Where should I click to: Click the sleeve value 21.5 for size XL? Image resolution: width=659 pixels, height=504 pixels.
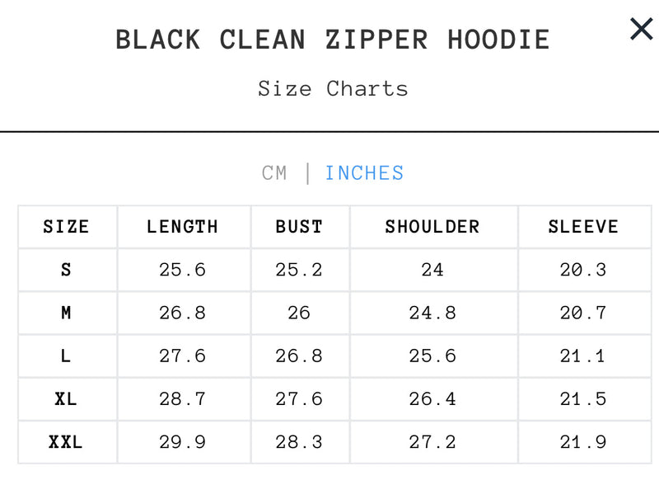(x=586, y=399)
